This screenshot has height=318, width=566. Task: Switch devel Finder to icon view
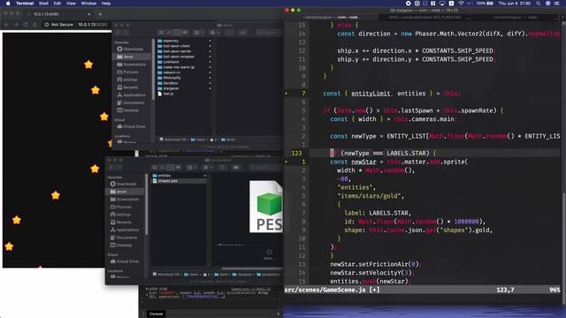[x=161, y=33]
